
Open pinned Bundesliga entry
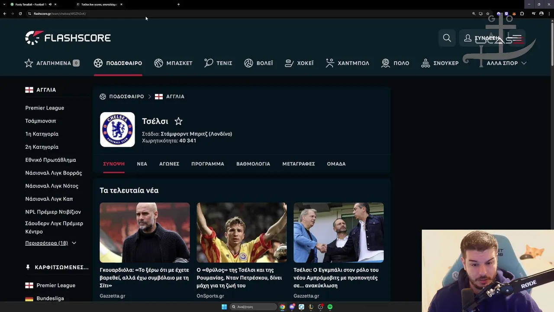click(45, 299)
